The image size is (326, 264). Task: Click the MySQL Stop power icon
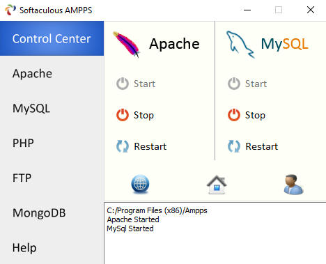(234, 115)
